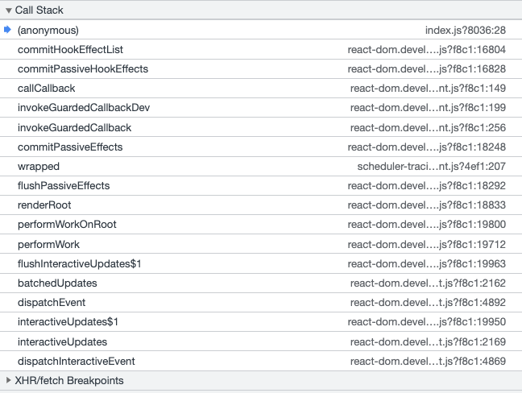Expand the XHR/fetch Breakpoints section
522x393 pixels.
[x=9, y=380]
